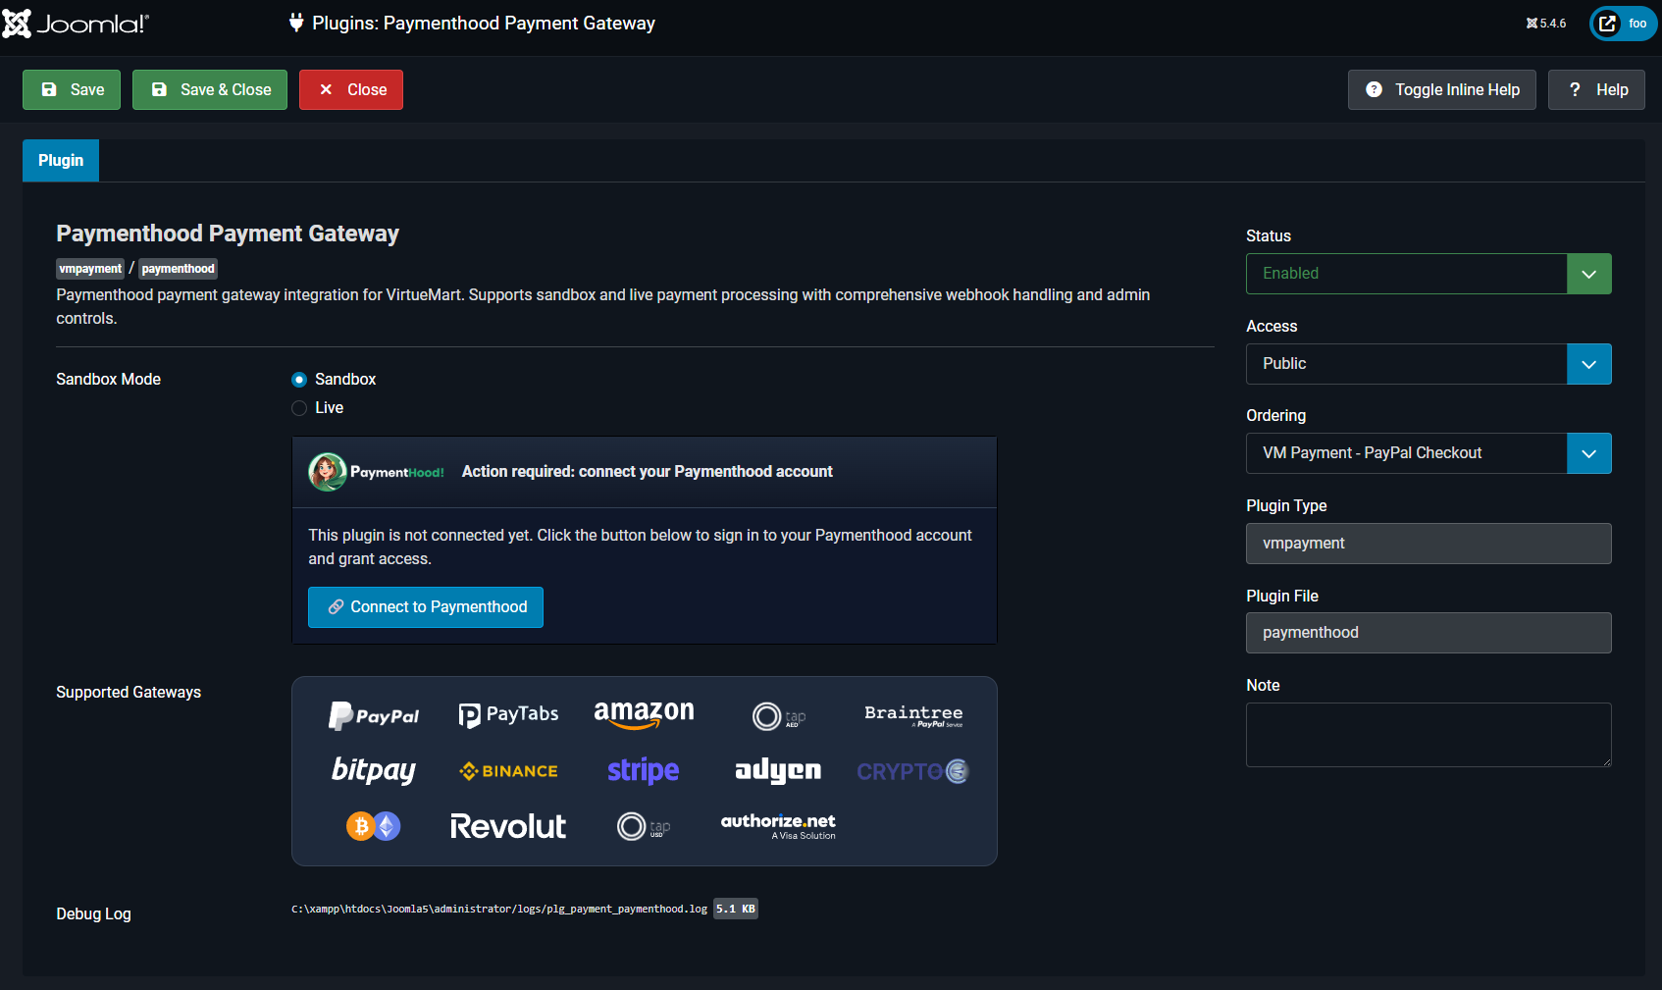Click the tap AED gateway logo
This screenshot has width=1662, height=990.
[779, 716]
